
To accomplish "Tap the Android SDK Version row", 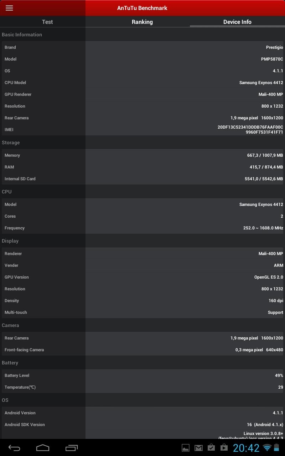I will 142,425.
